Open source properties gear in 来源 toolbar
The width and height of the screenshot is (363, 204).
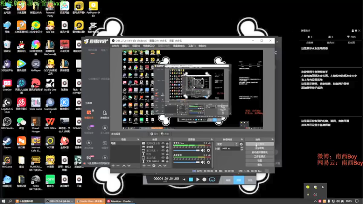click(x=154, y=165)
